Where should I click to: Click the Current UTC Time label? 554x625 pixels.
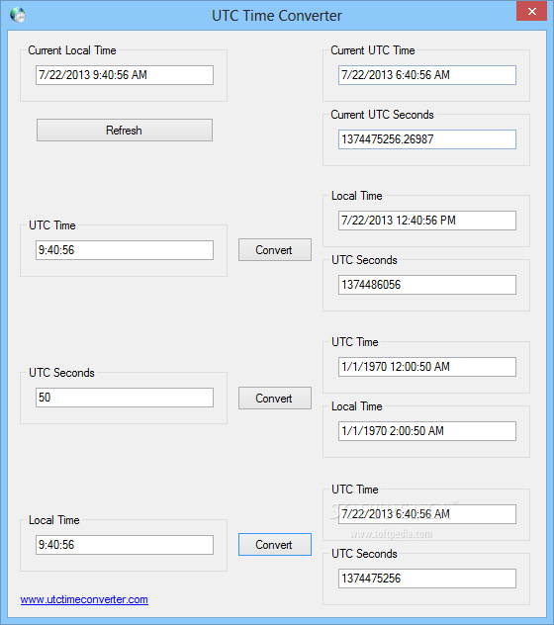(x=373, y=50)
